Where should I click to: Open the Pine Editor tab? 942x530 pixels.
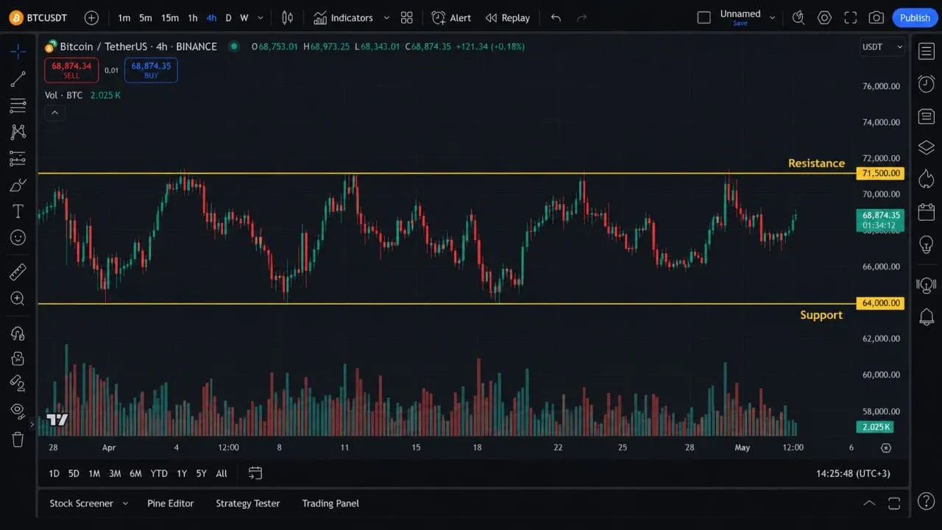(x=170, y=504)
